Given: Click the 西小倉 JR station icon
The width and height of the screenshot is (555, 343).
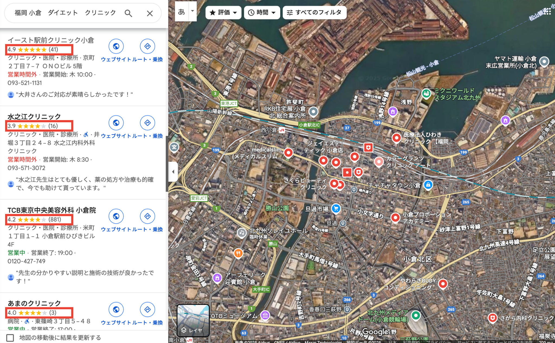Looking at the screenshot, I should coord(282,130).
